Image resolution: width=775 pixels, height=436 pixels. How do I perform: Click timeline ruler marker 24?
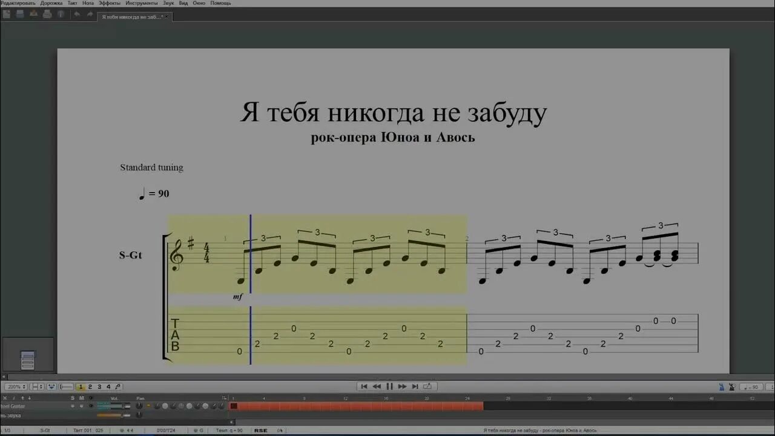(467, 398)
